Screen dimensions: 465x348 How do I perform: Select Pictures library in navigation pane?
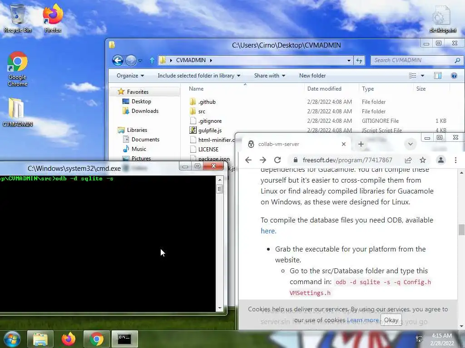(141, 158)
